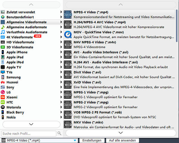Select MPEG-1 Video (*.mpg) format
This screenshot has height=143, width=179.
point(119,95)
